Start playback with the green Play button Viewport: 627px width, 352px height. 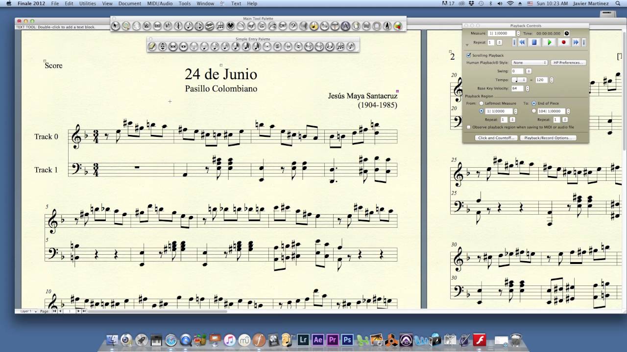pyautogui.click(x=550, y=42)
